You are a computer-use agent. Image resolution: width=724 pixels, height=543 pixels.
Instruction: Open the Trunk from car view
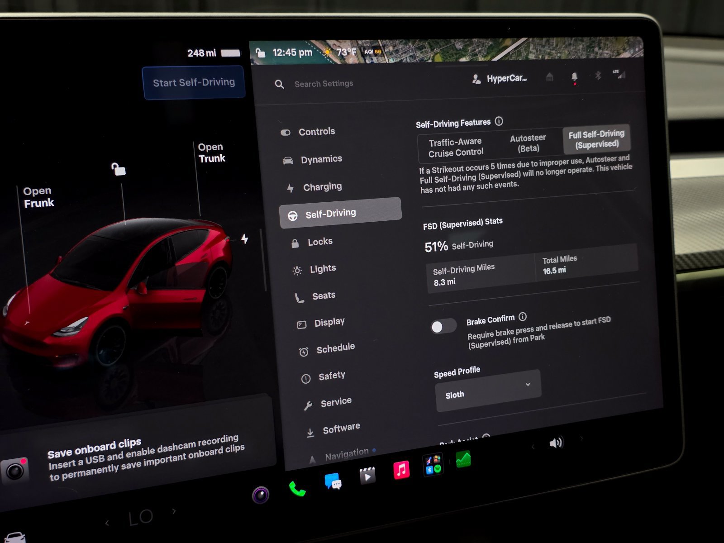211,152
